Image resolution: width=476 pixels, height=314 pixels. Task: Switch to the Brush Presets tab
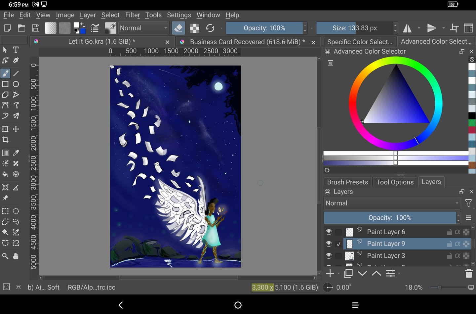click(x=347, y=182)
